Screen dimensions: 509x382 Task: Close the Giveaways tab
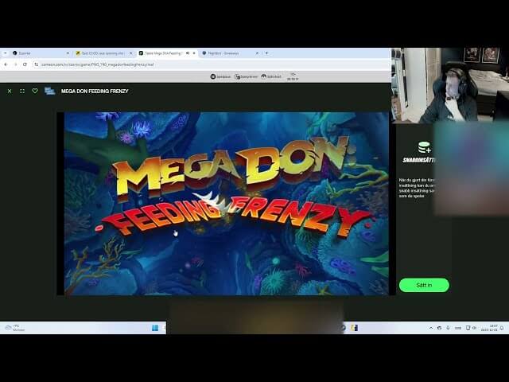pos(257,53)
